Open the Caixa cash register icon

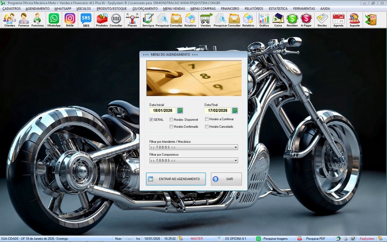pos(278,20)
